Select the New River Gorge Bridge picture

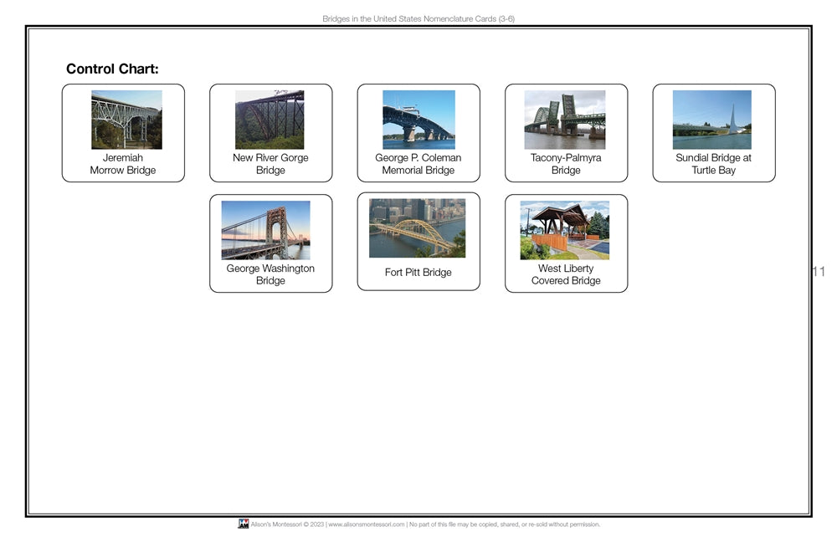(x=270, y=118)
